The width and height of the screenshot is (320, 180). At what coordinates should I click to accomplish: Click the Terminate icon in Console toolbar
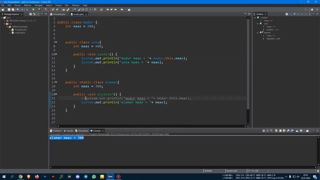coord(263,130)
